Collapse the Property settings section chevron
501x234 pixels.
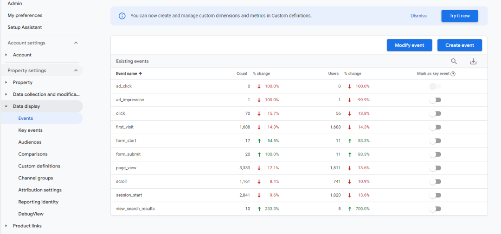(x=76, y=70)
